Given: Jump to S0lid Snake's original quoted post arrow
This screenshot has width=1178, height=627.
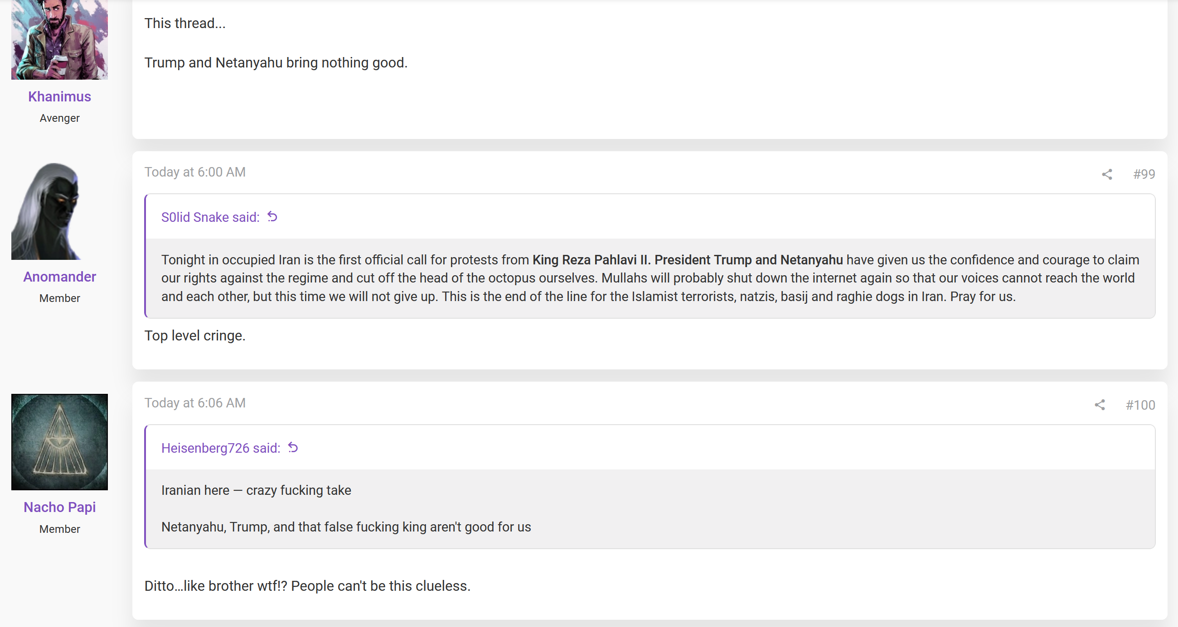Looking at the screenshot, I should point(272,216).
